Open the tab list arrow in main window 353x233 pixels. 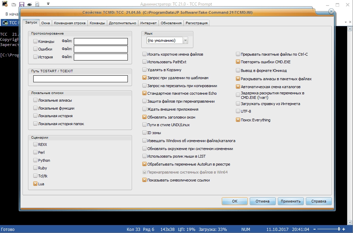coord(346,22)
